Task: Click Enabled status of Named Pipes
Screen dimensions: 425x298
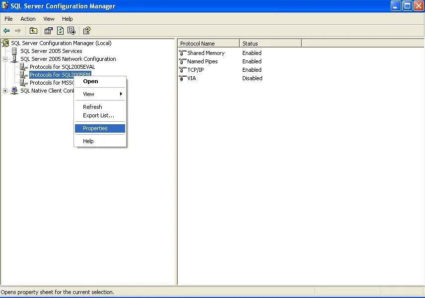Action: point(252,61)
